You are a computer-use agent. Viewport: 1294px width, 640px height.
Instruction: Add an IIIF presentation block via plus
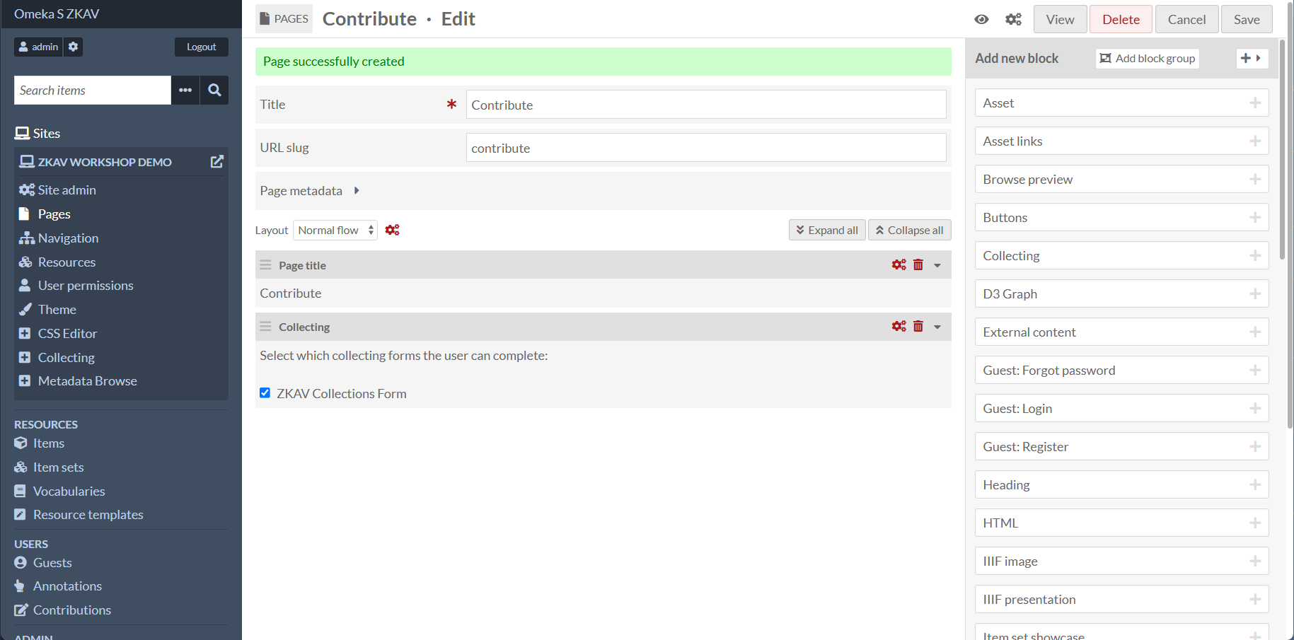[x=1255, y=599]
